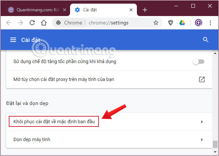Switch to the Quantrimang.com tab

(35, 10)
